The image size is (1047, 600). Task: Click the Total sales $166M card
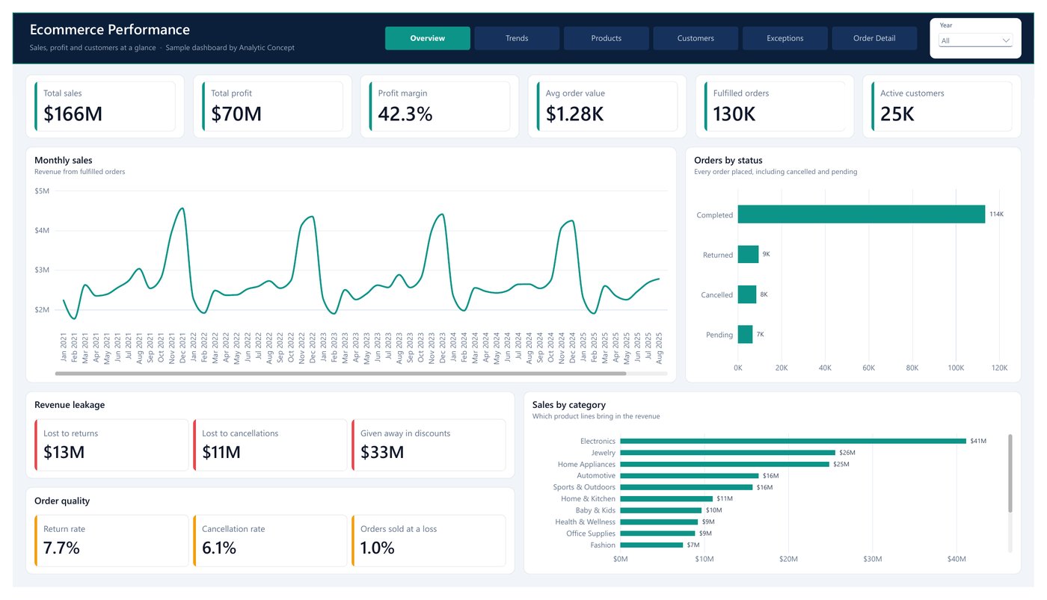pyautogui.click(x=105, y=106)
